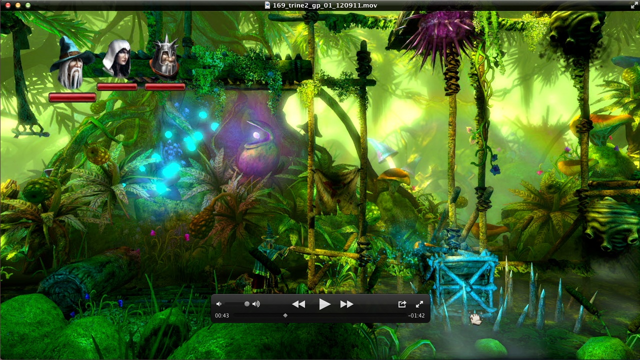Click the diamond playhead on the timeline
This screenshot has width=640, height=360.
click(285, 315)
